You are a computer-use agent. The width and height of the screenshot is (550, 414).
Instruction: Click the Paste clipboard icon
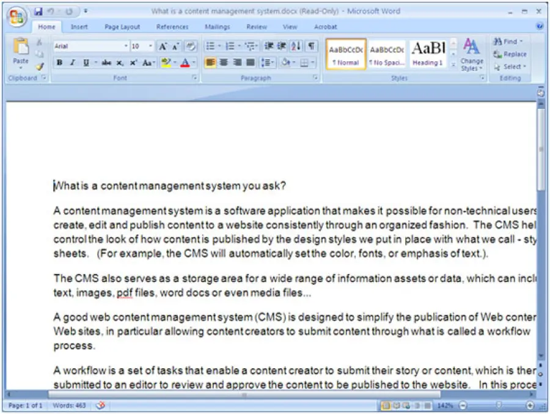tap(21, 48)
